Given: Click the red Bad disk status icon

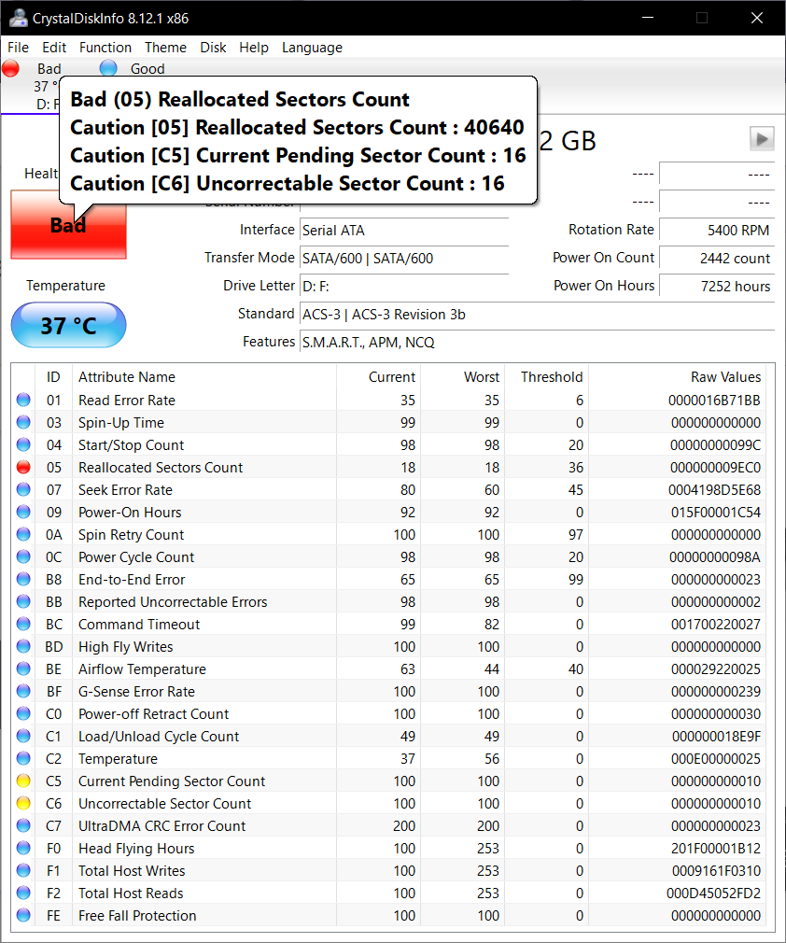Looking at the screenshot, I should pyautogui.click(x=11, y=68).
